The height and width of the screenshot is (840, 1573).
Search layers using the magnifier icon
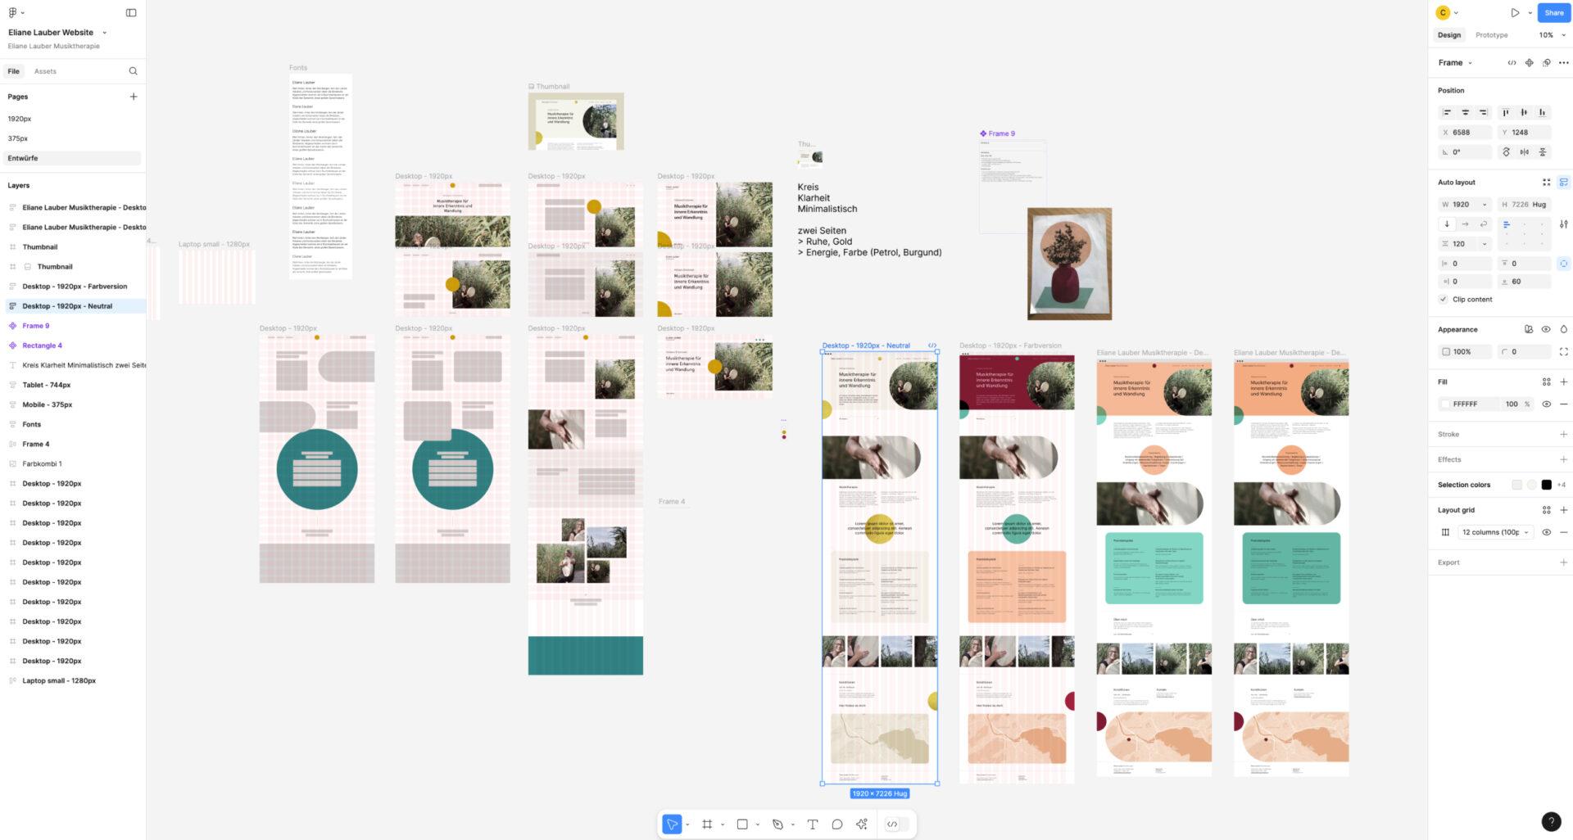133,71
